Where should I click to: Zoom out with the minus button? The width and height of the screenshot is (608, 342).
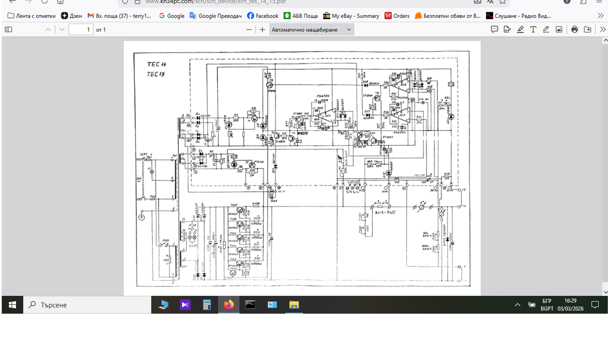(249, 29)
